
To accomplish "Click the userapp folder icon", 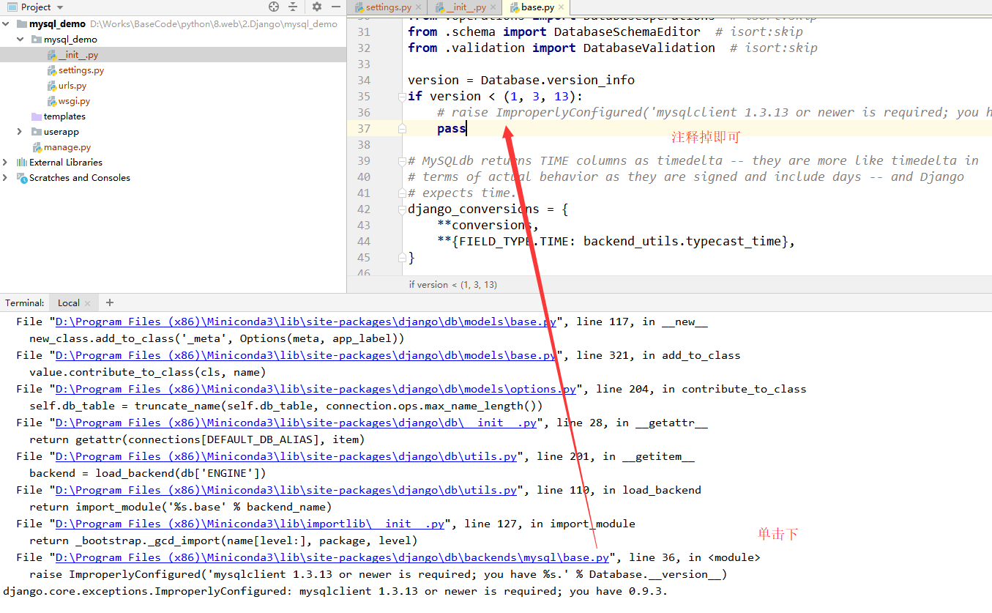I will point(37,132).
